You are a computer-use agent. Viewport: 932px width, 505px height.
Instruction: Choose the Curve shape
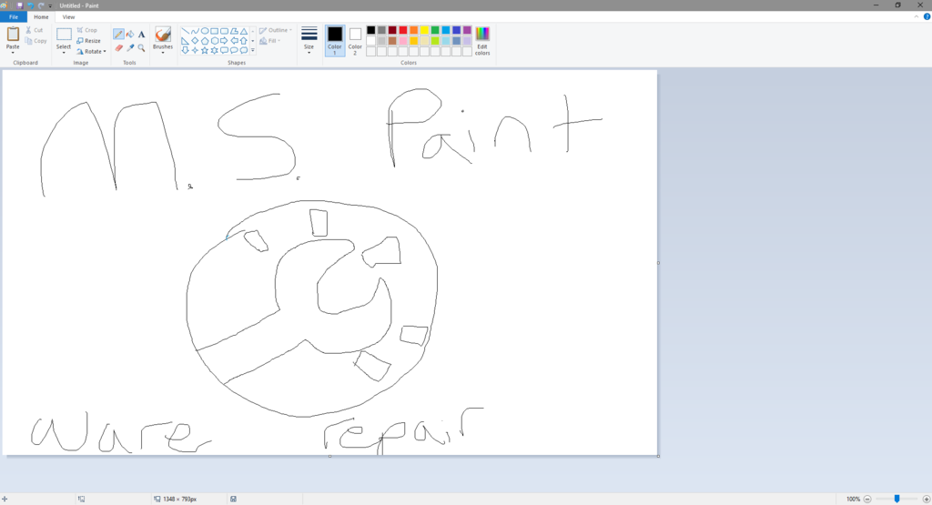coord(195,31)
